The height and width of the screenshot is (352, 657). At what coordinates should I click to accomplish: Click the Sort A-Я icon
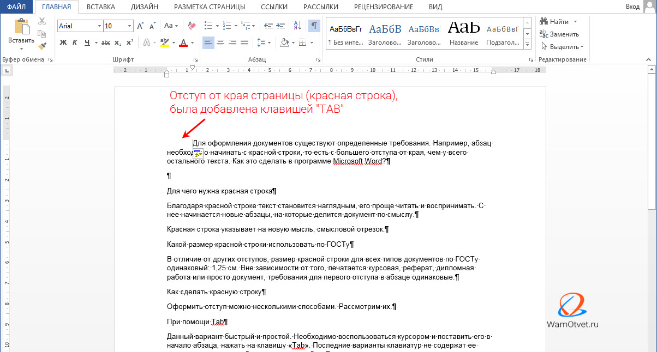click(x=297, y=26)
